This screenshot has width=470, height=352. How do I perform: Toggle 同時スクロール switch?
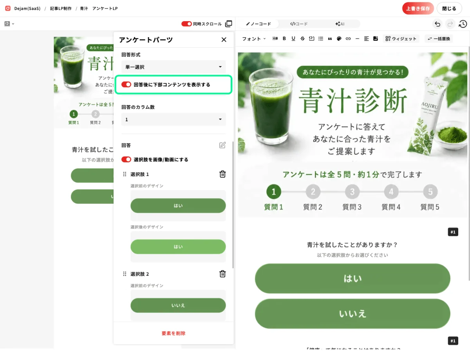186,24
